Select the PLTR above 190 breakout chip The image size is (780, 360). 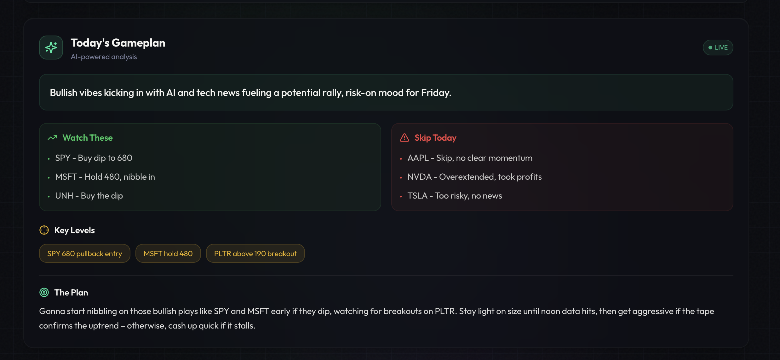point(255,253)
